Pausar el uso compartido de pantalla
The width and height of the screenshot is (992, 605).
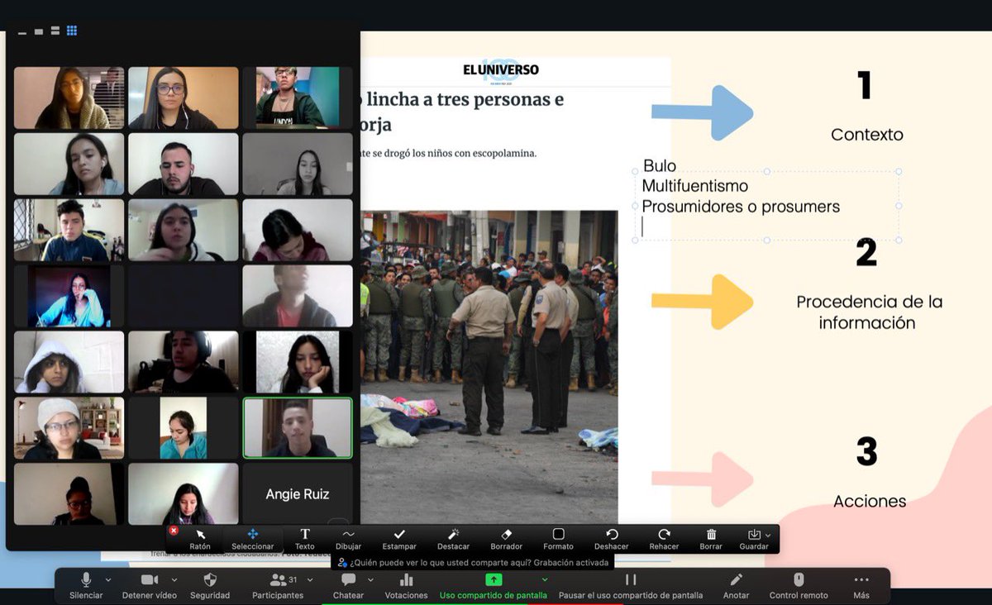point(631,585)
